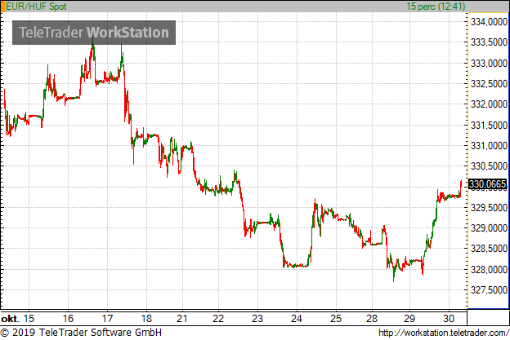Click date 17 on the time axis

(x=107, y=319)
